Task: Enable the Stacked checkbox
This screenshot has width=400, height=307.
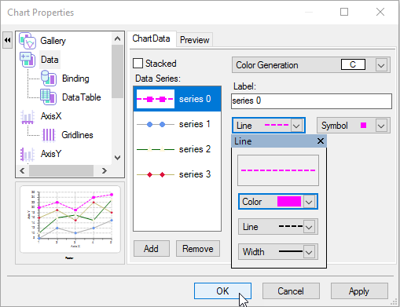Action: pyautogui.click(x=138, y=64)
